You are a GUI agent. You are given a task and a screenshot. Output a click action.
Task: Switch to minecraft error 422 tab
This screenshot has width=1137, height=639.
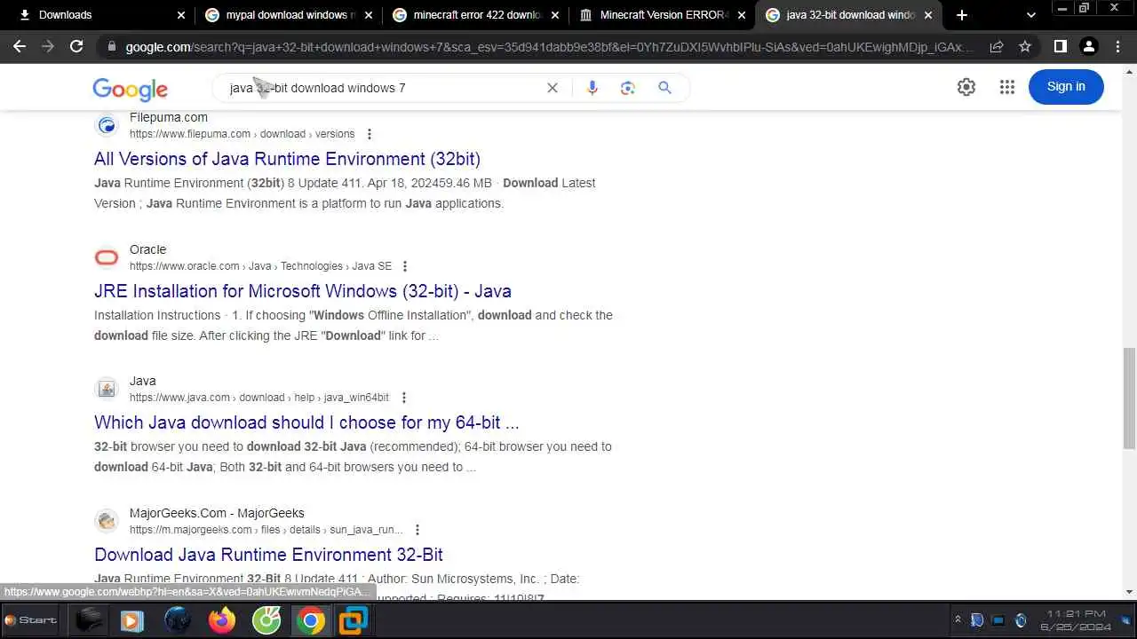(474, 15)
